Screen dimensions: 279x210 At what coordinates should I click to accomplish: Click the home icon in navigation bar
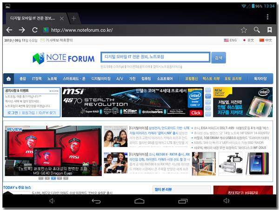pos(8,78)
